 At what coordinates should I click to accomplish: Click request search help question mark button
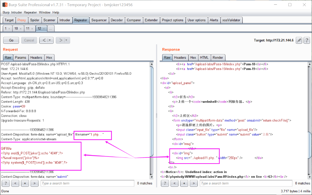tap(5, 183)
